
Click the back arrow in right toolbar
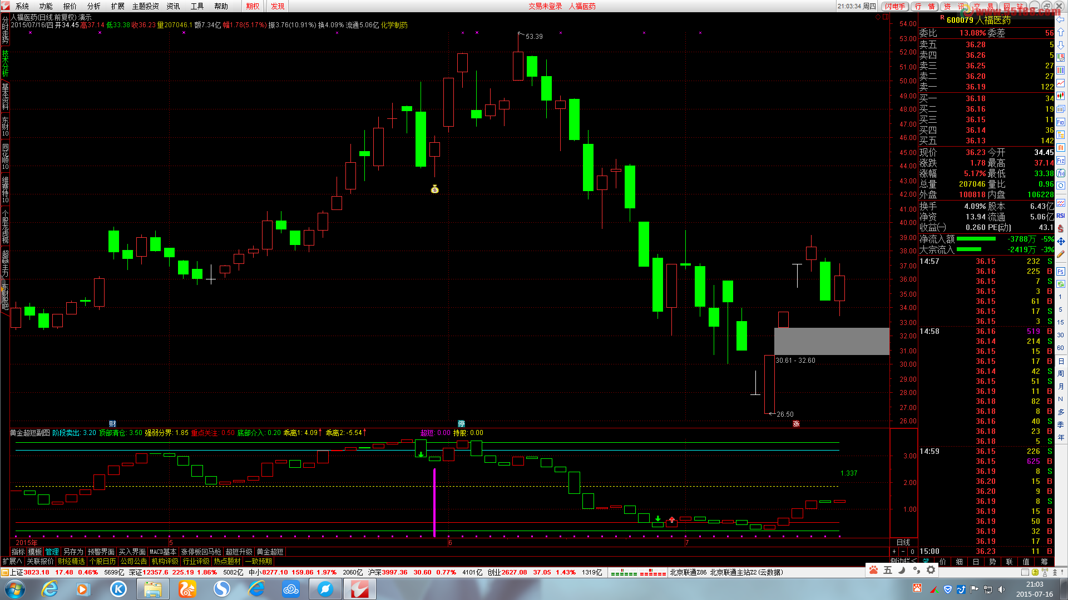point(1061,19)
